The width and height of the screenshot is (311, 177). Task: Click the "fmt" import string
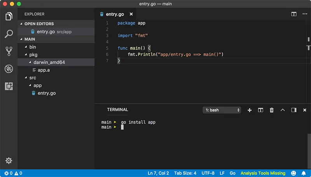(142, 36)
